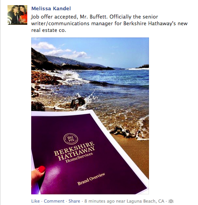Click the red fingernail in the photo
198x205 pixels.
click(40, 169)
